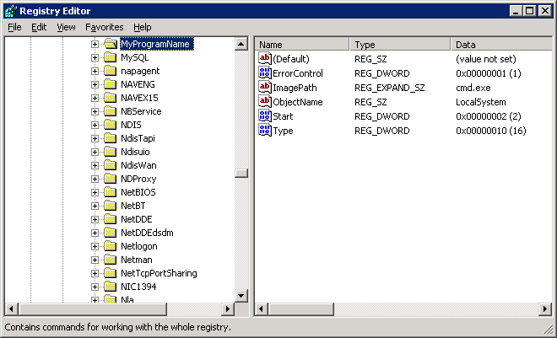This screenshot has width=557, height=338.
Task: Click the ImagePath string value icon
Action: 264,88
